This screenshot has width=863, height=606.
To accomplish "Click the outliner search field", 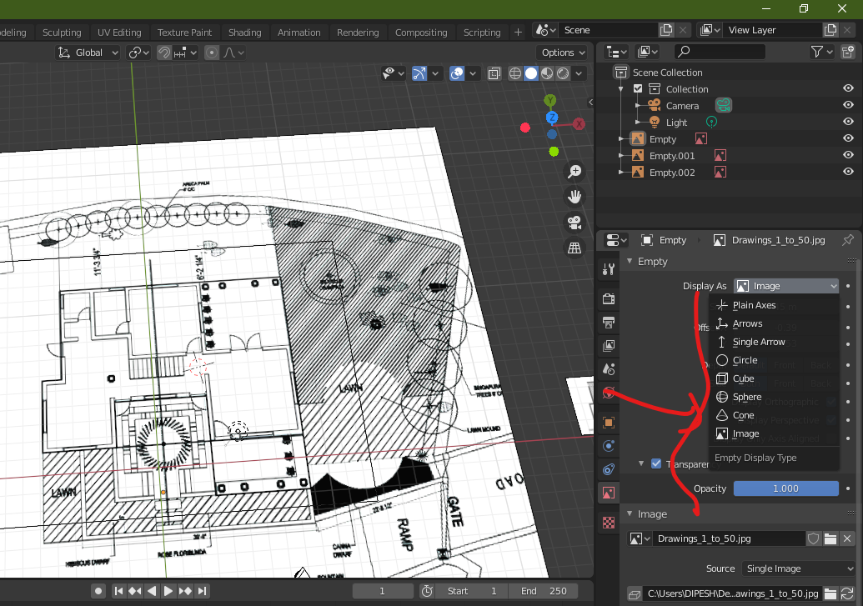I will point(720,52).
